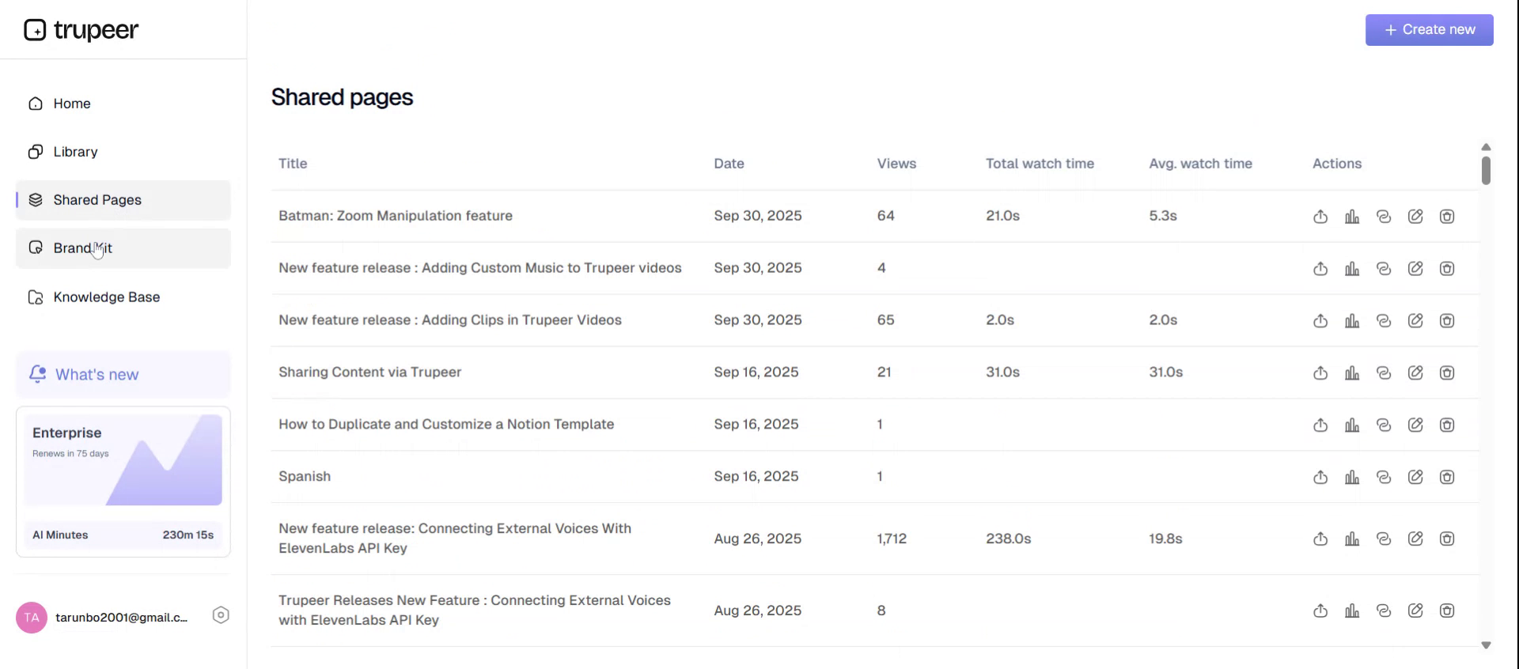This screenshot has width=1519, height=669.
Task: Click the trupeer logo
Action: pyautogui.click(x=81, y=30)
